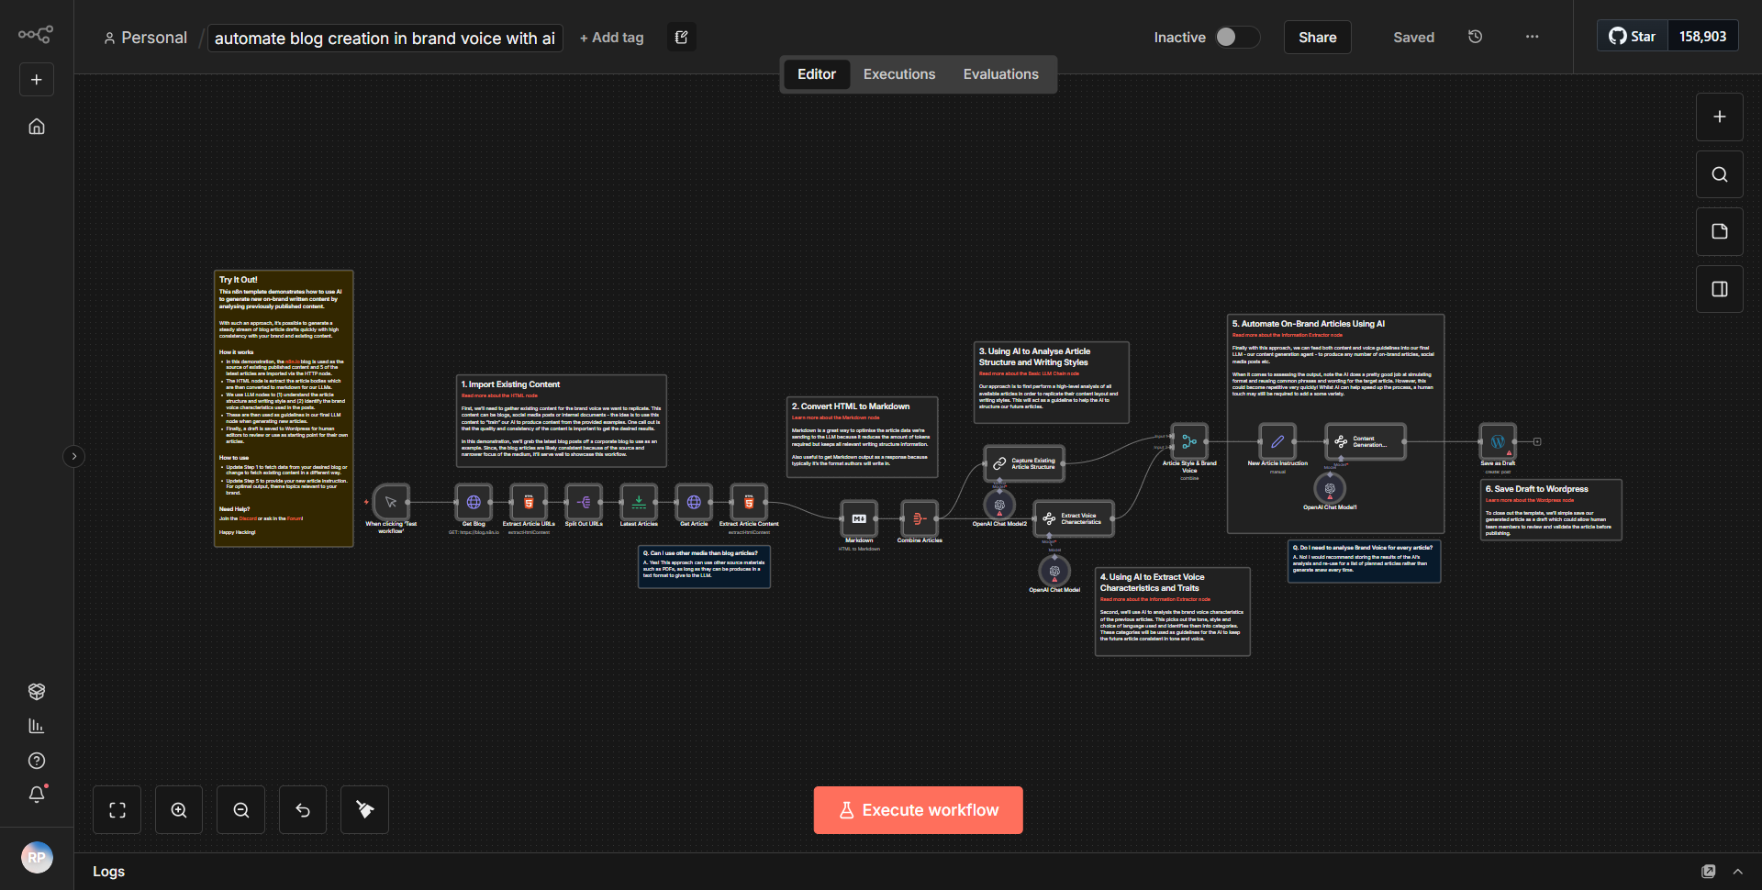Select the OpenAI Chat Model node
This screenshot has width=1762, height=890.
click(1054, 571)
